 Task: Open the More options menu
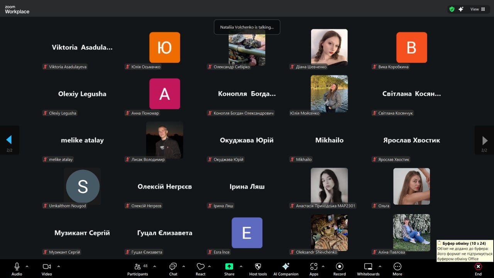coord(397,269)
